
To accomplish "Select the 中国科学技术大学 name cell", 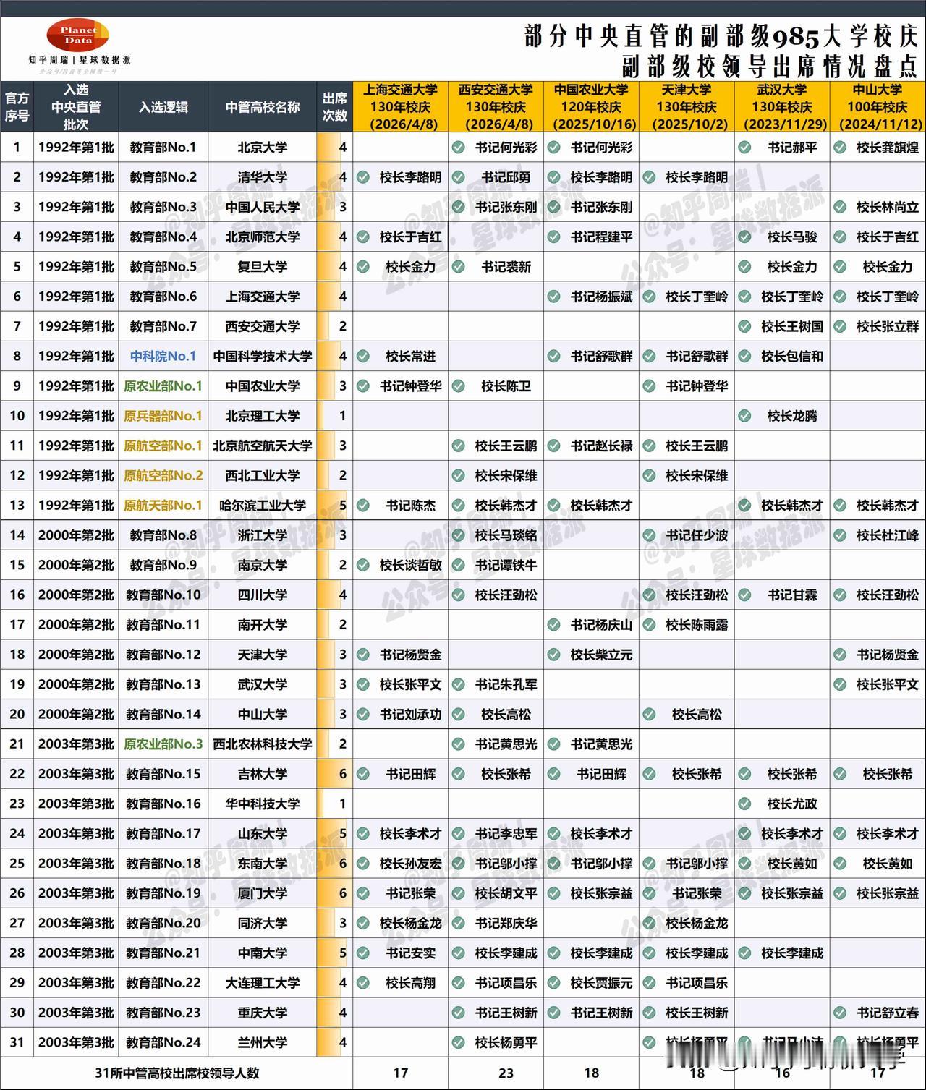I will (263, 356).
